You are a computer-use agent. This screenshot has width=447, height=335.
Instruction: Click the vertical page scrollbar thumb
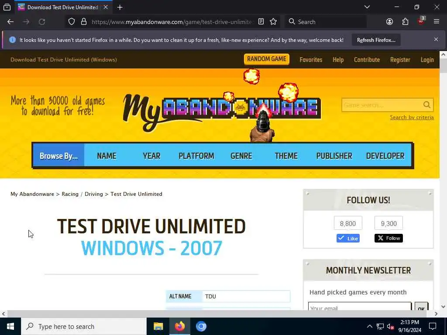coord(443,65)
